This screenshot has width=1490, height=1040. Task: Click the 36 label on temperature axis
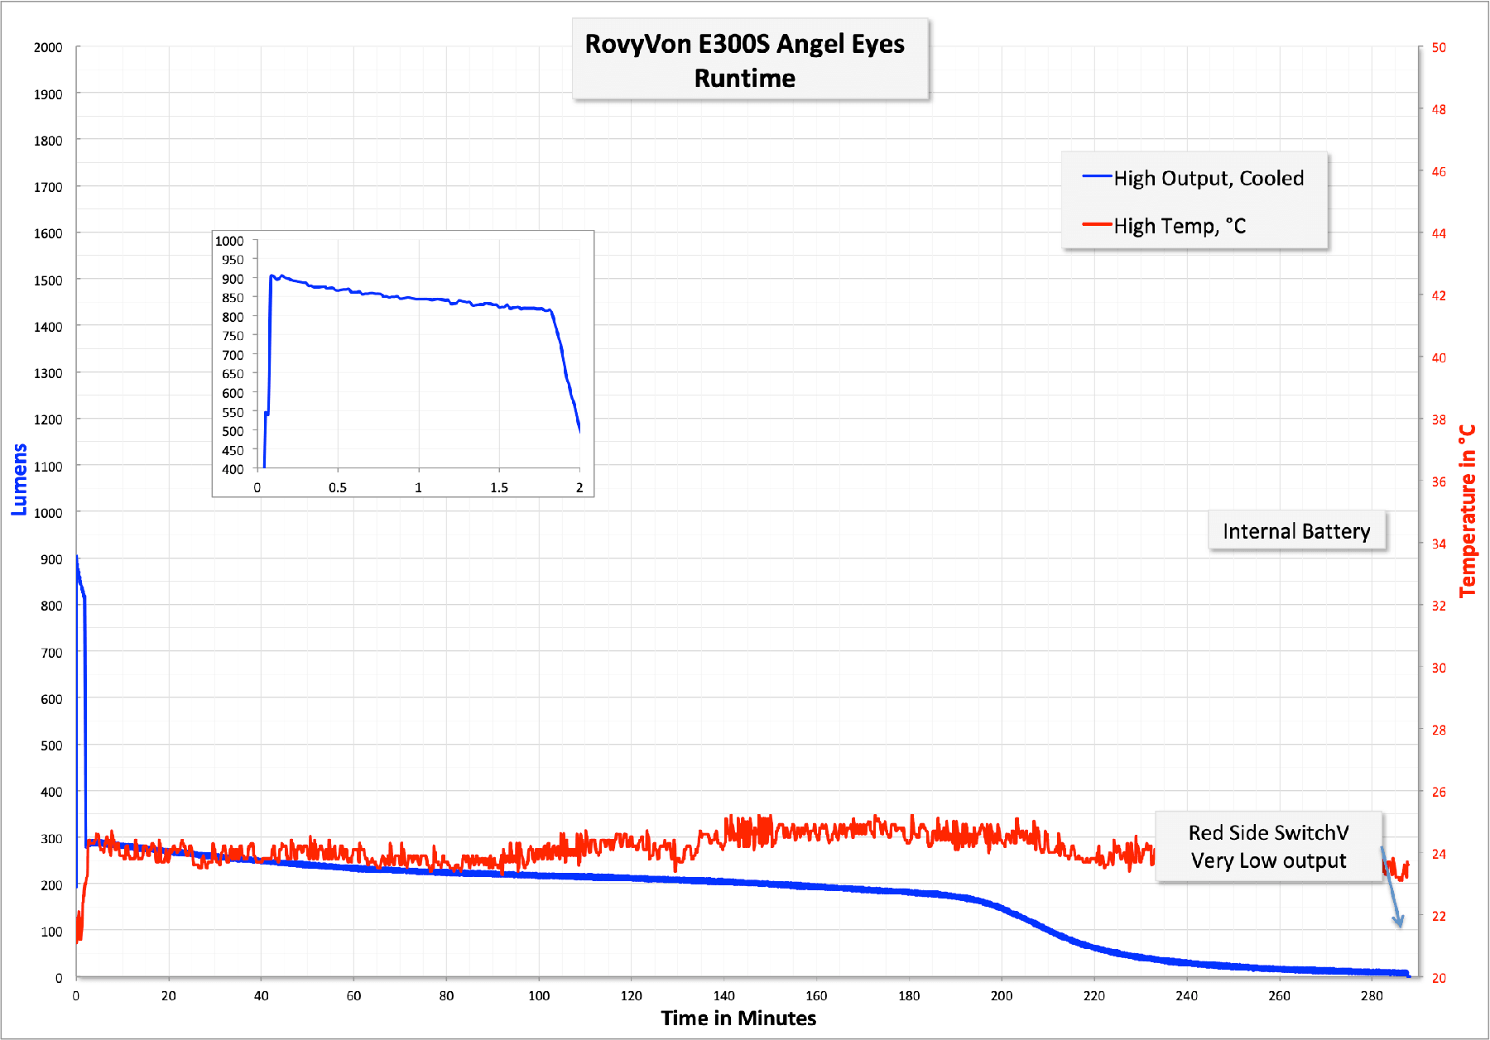tap(1439, 482)
